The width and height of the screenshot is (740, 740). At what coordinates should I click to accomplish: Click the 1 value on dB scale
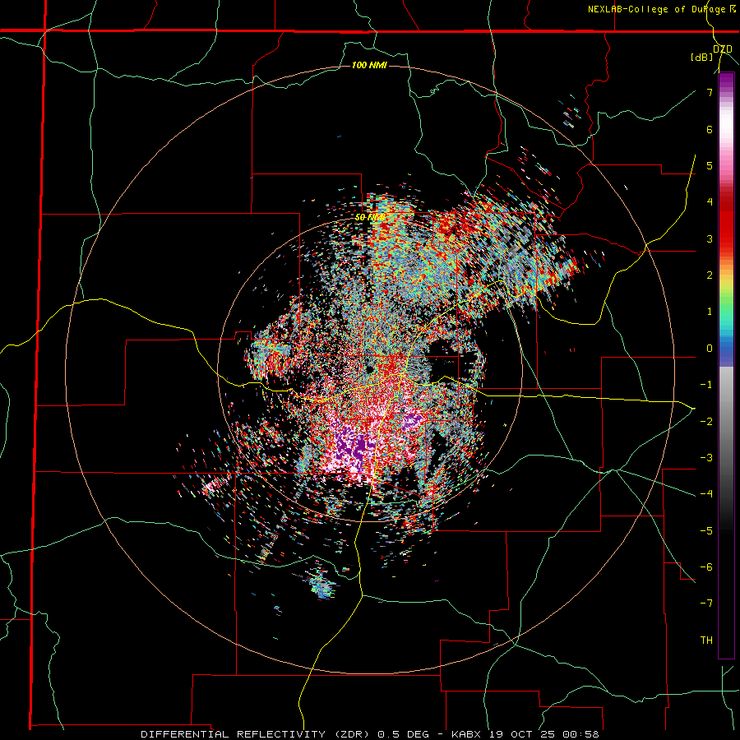(710, 312)
